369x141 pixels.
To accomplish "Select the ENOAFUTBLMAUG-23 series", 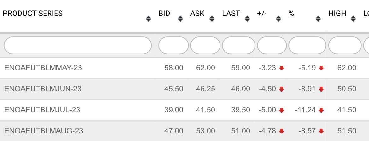I will click(x=44, y=131).
